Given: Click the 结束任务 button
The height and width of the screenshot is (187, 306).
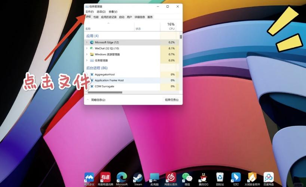Looking at the screenshot, I should pos(172,100).
